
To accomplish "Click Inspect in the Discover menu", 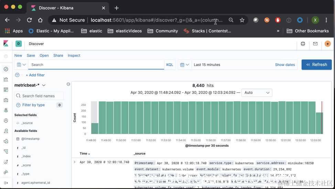I will (x=74, y=56).
